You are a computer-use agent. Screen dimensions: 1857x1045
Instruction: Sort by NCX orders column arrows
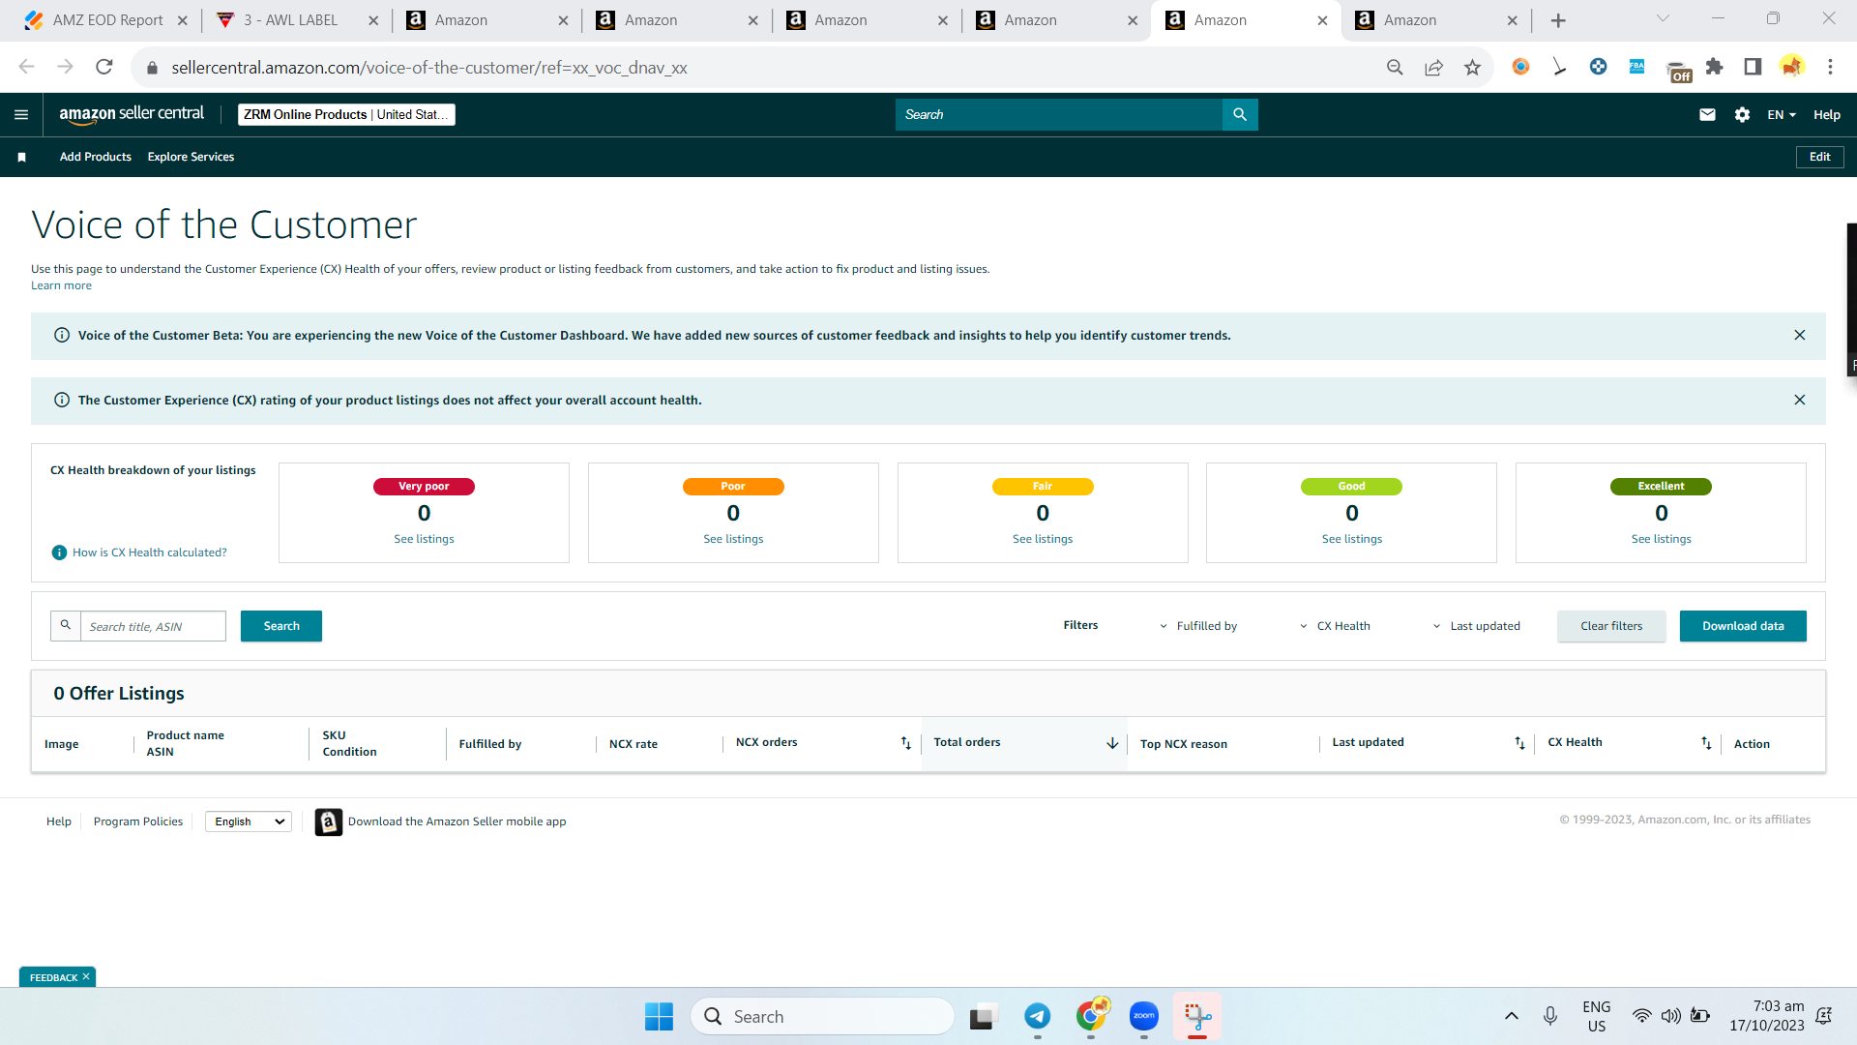coord(906,743)
